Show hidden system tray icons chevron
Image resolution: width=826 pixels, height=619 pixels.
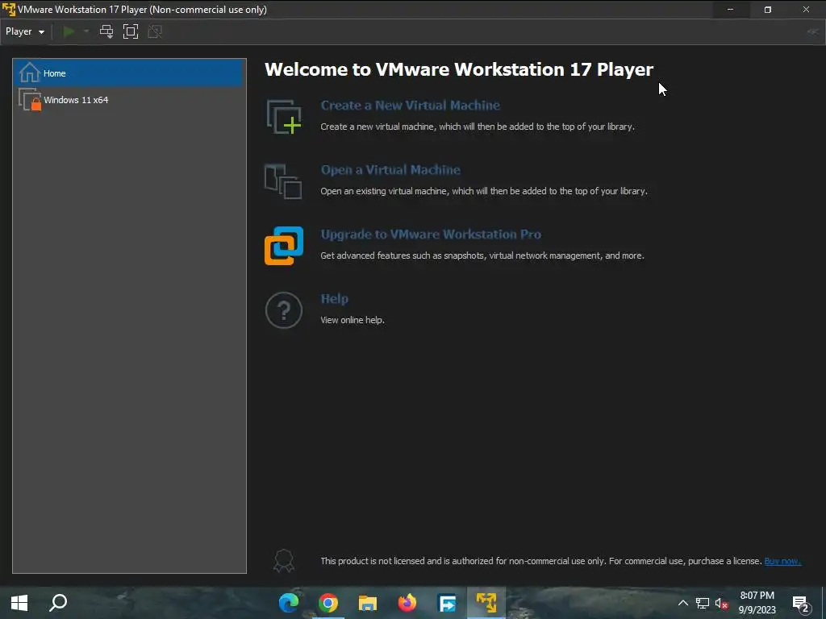(x=682, y=603)
